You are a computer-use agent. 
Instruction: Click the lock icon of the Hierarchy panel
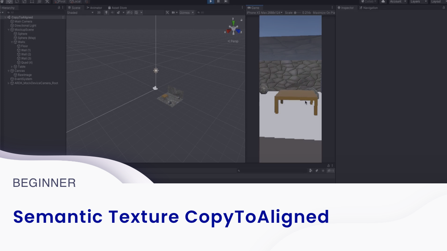[59, 7]
